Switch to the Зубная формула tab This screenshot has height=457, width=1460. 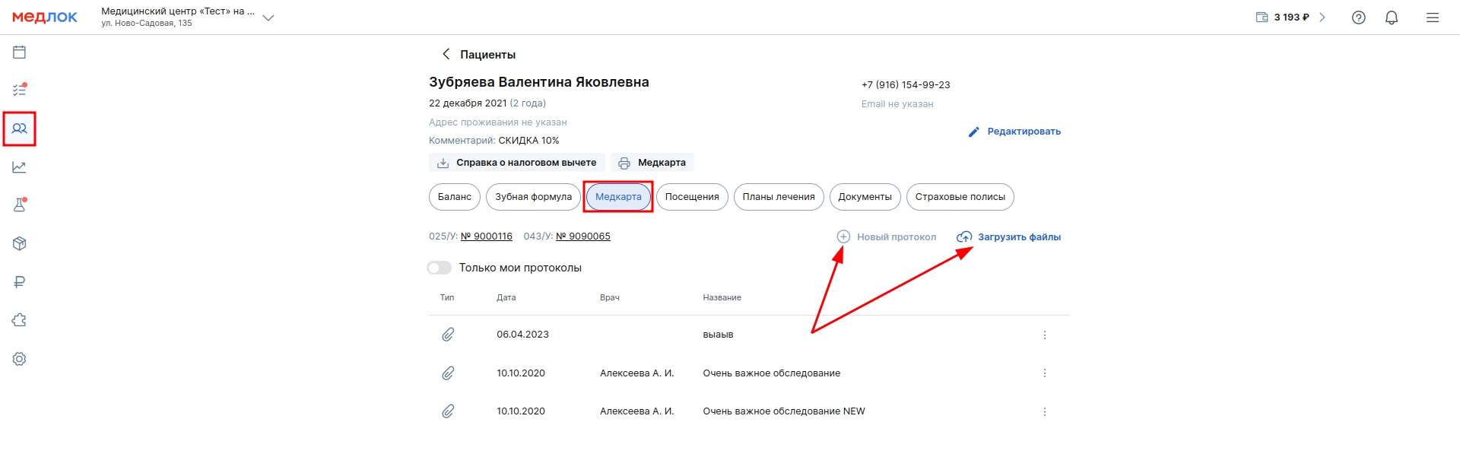(x=533, y=197)
